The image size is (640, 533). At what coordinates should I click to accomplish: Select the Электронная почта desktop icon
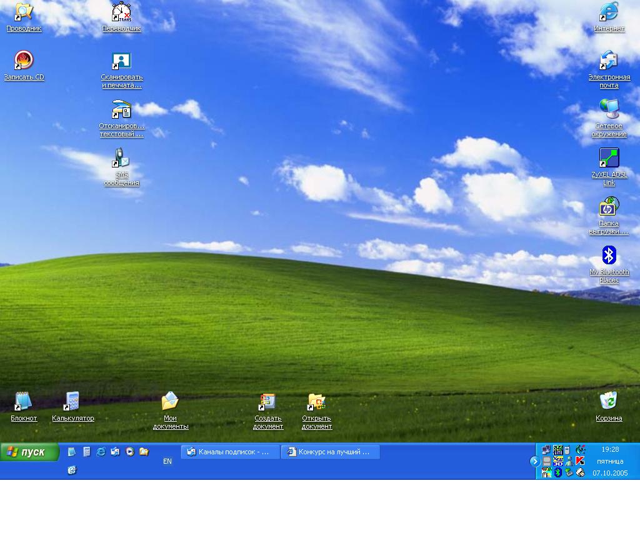pos(609,70)
